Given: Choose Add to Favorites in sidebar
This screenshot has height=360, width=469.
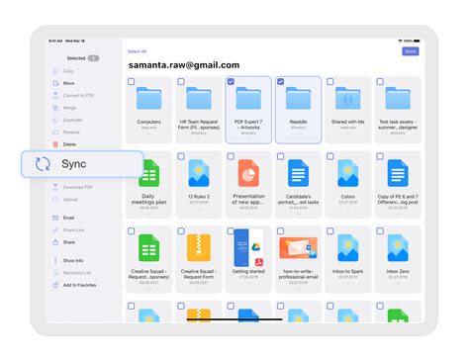Looking at the screenshot, I should click(x=79, y=285).
